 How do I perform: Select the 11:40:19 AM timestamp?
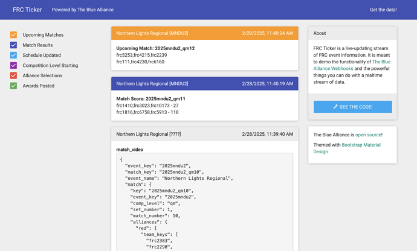coord(268,84)
